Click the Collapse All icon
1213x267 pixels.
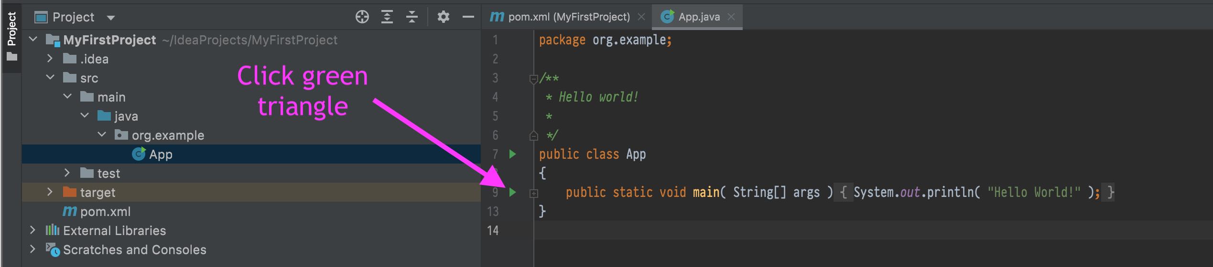click(x=412, y=17)
